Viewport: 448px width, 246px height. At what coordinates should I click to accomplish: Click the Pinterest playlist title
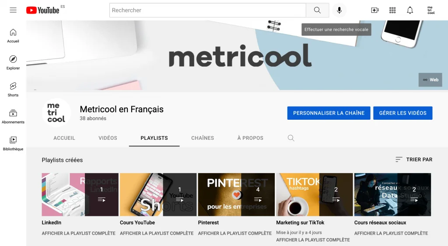tap(208, 222)
